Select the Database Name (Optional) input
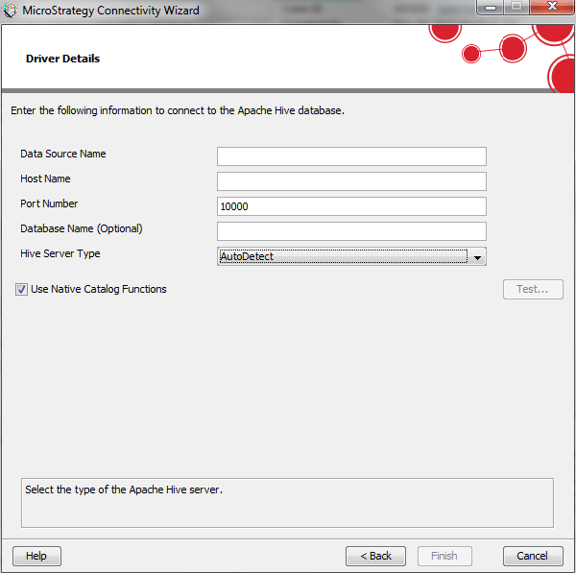 point(351,231)
